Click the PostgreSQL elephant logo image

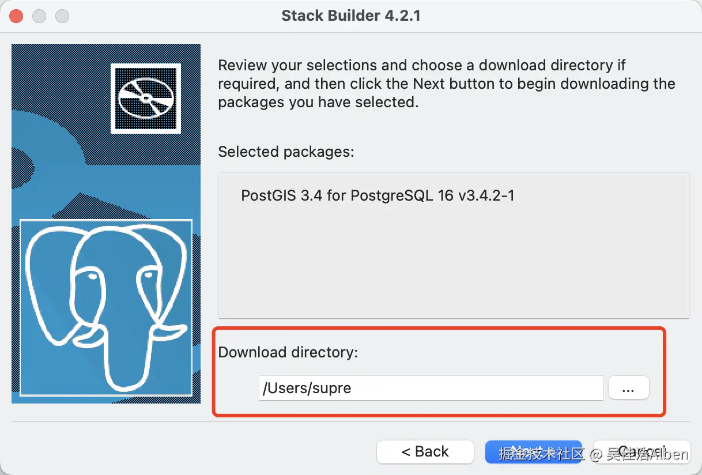[106, 307]
